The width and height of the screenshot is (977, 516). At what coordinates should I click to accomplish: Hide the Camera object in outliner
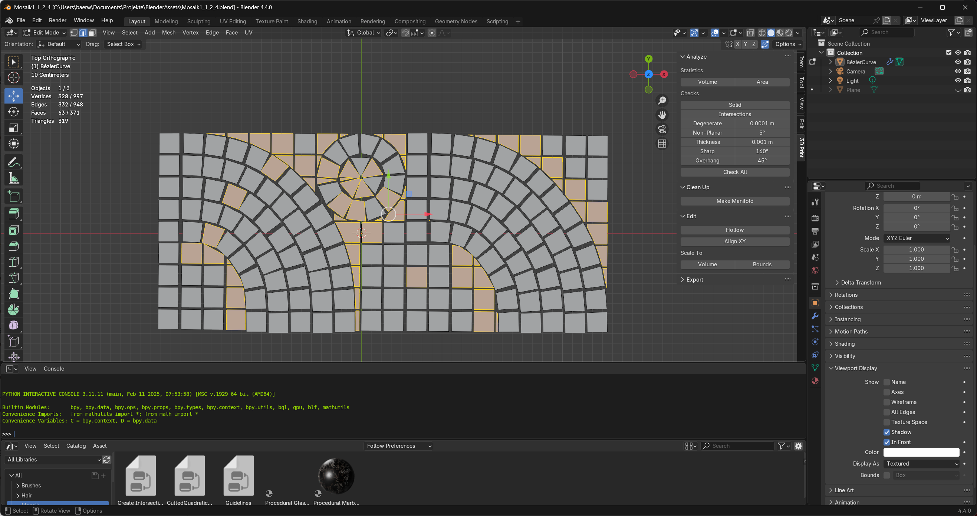pos(958,71)
